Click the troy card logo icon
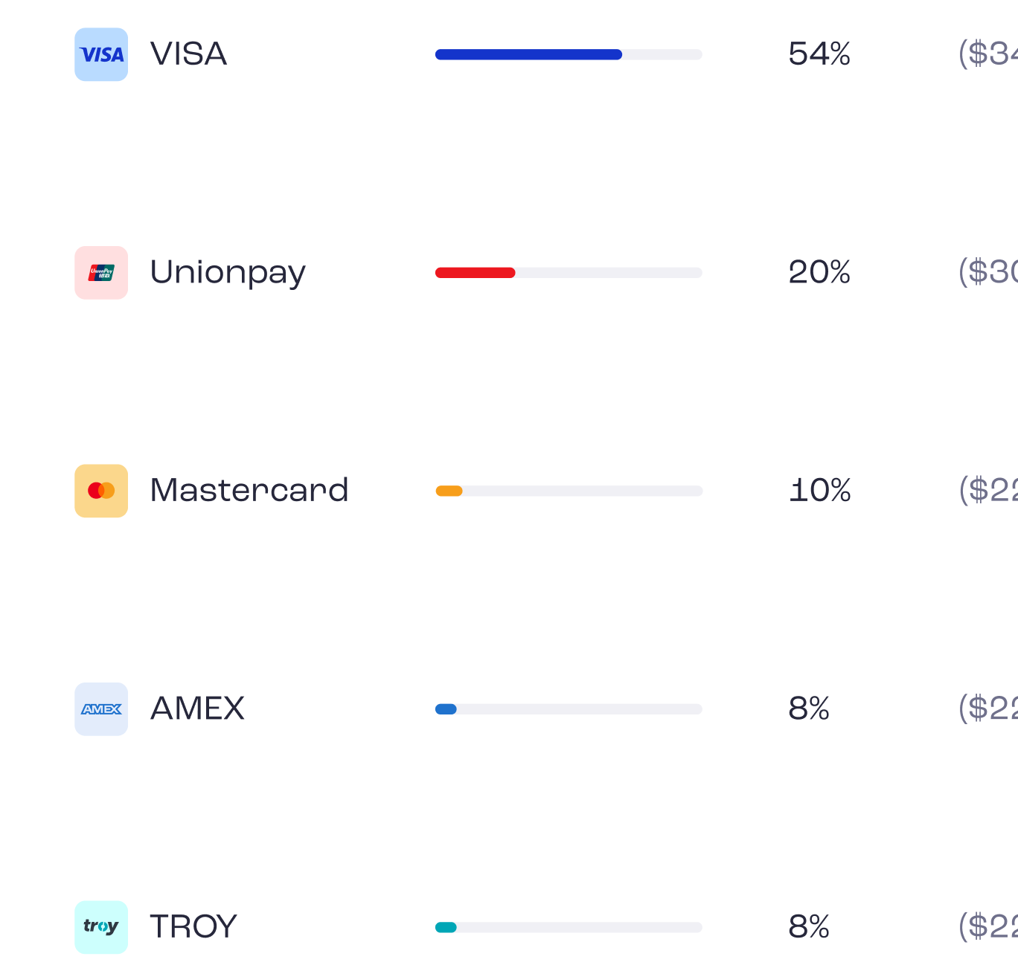 pos(101,927)
